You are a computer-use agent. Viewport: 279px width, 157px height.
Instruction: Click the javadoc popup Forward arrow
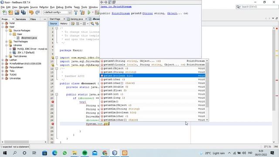coord(105,2)
